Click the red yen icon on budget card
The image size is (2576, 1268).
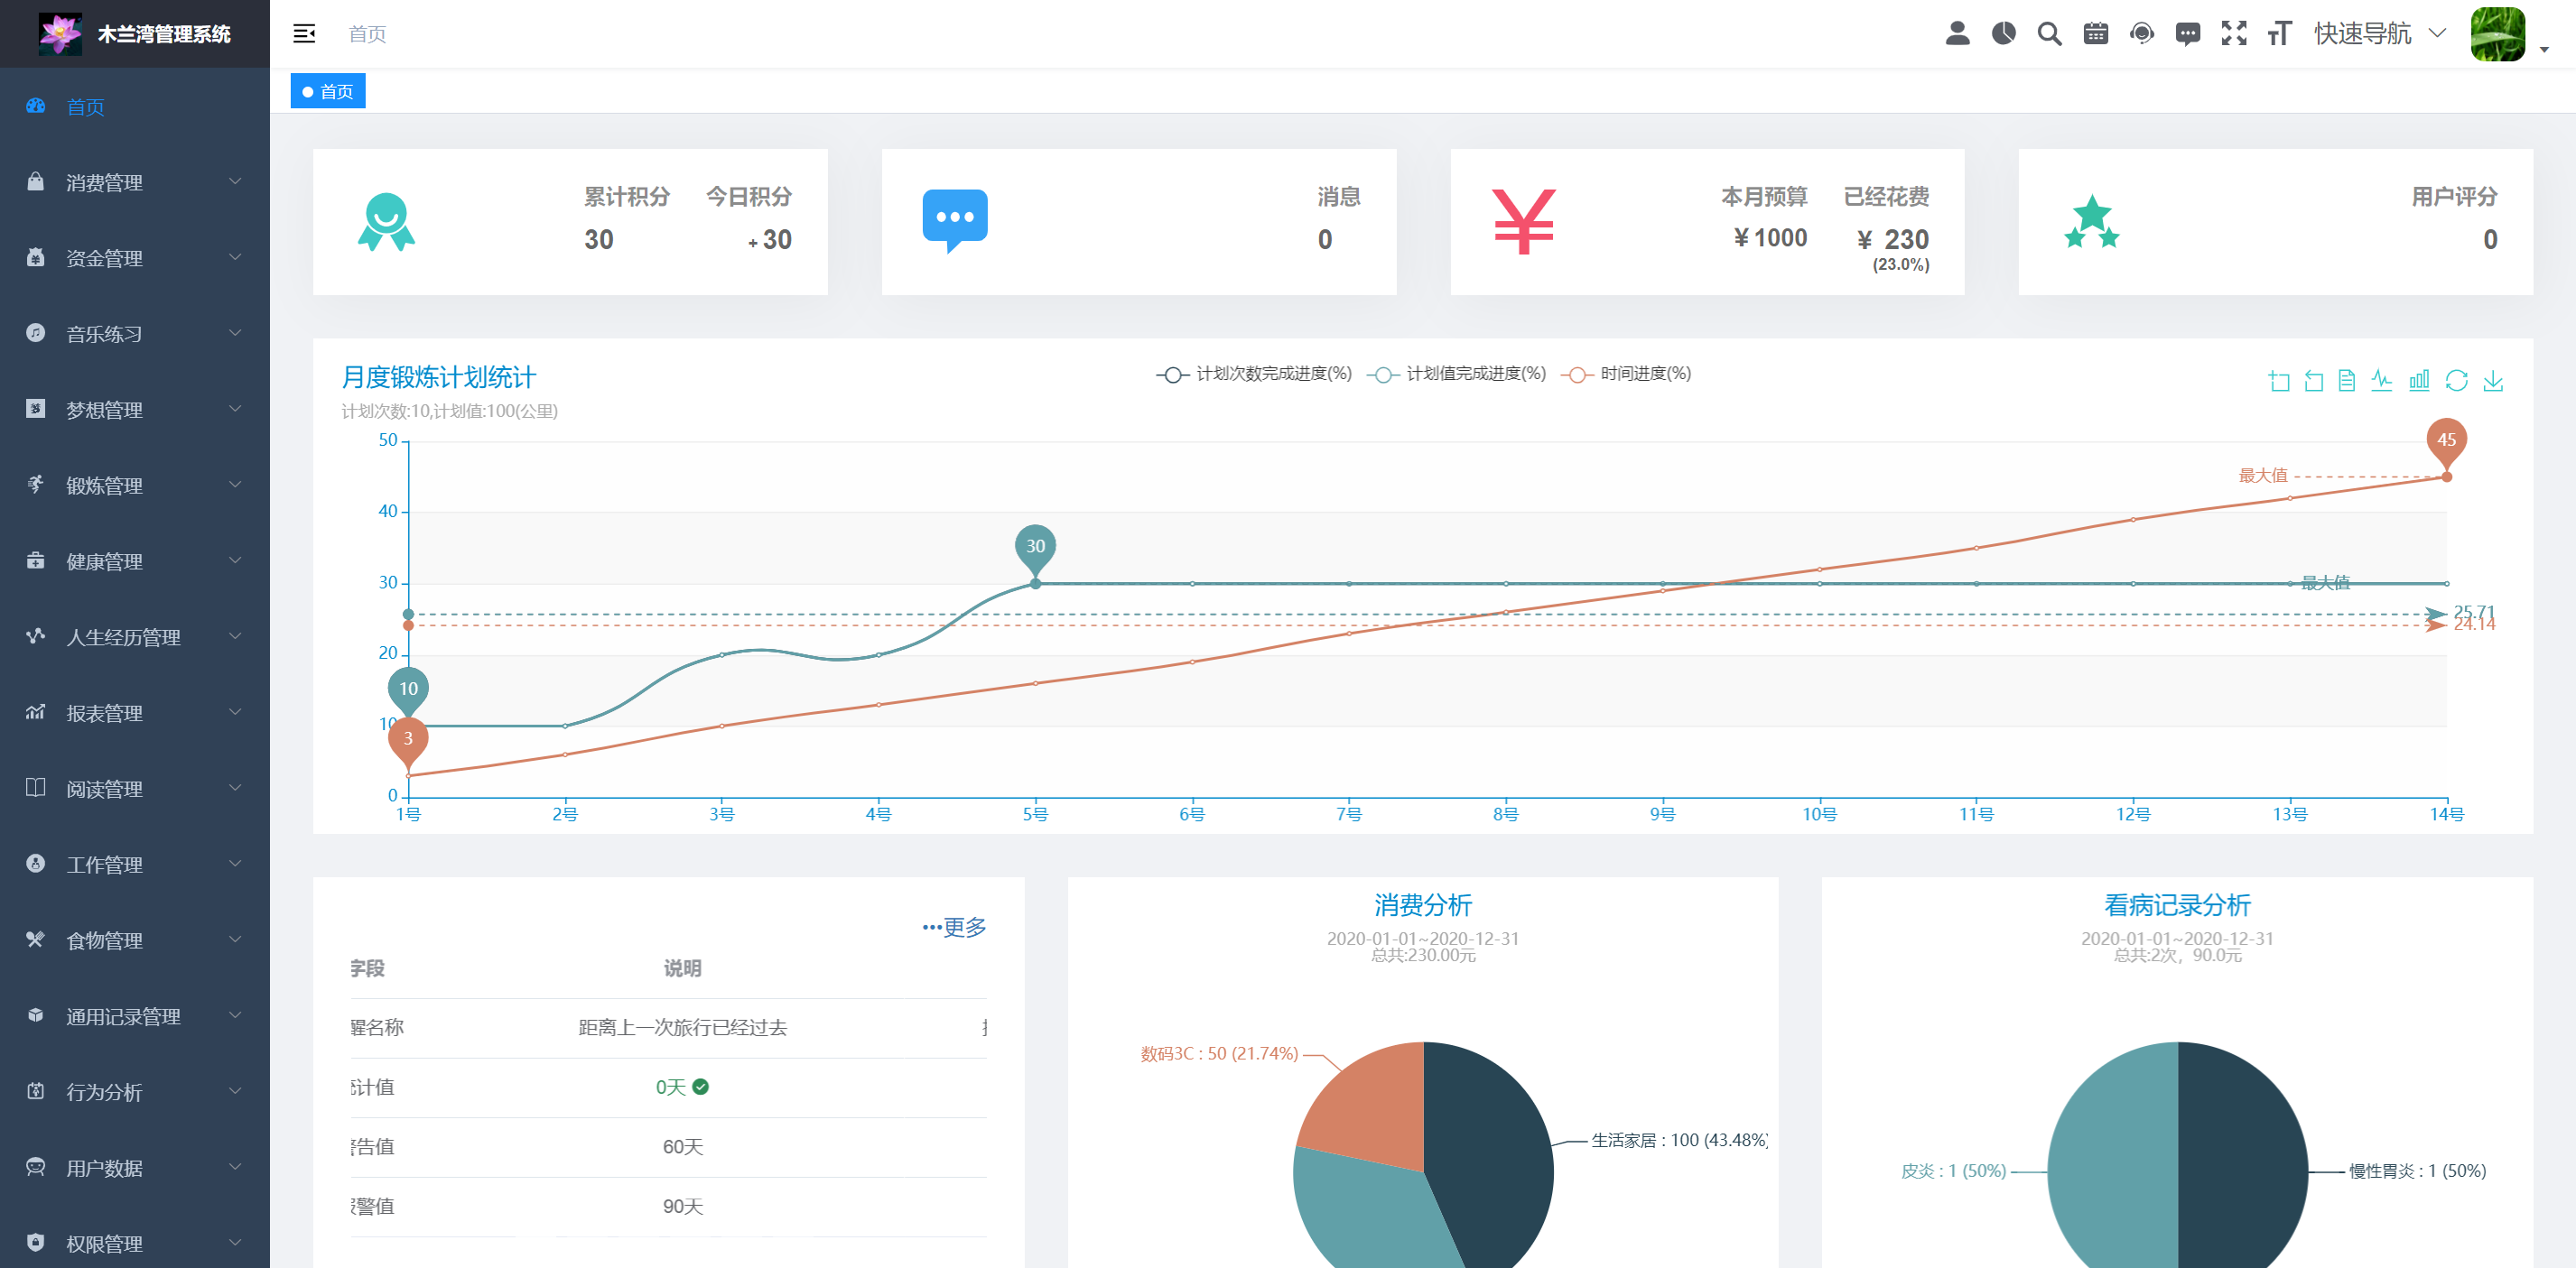(1523, 221)
